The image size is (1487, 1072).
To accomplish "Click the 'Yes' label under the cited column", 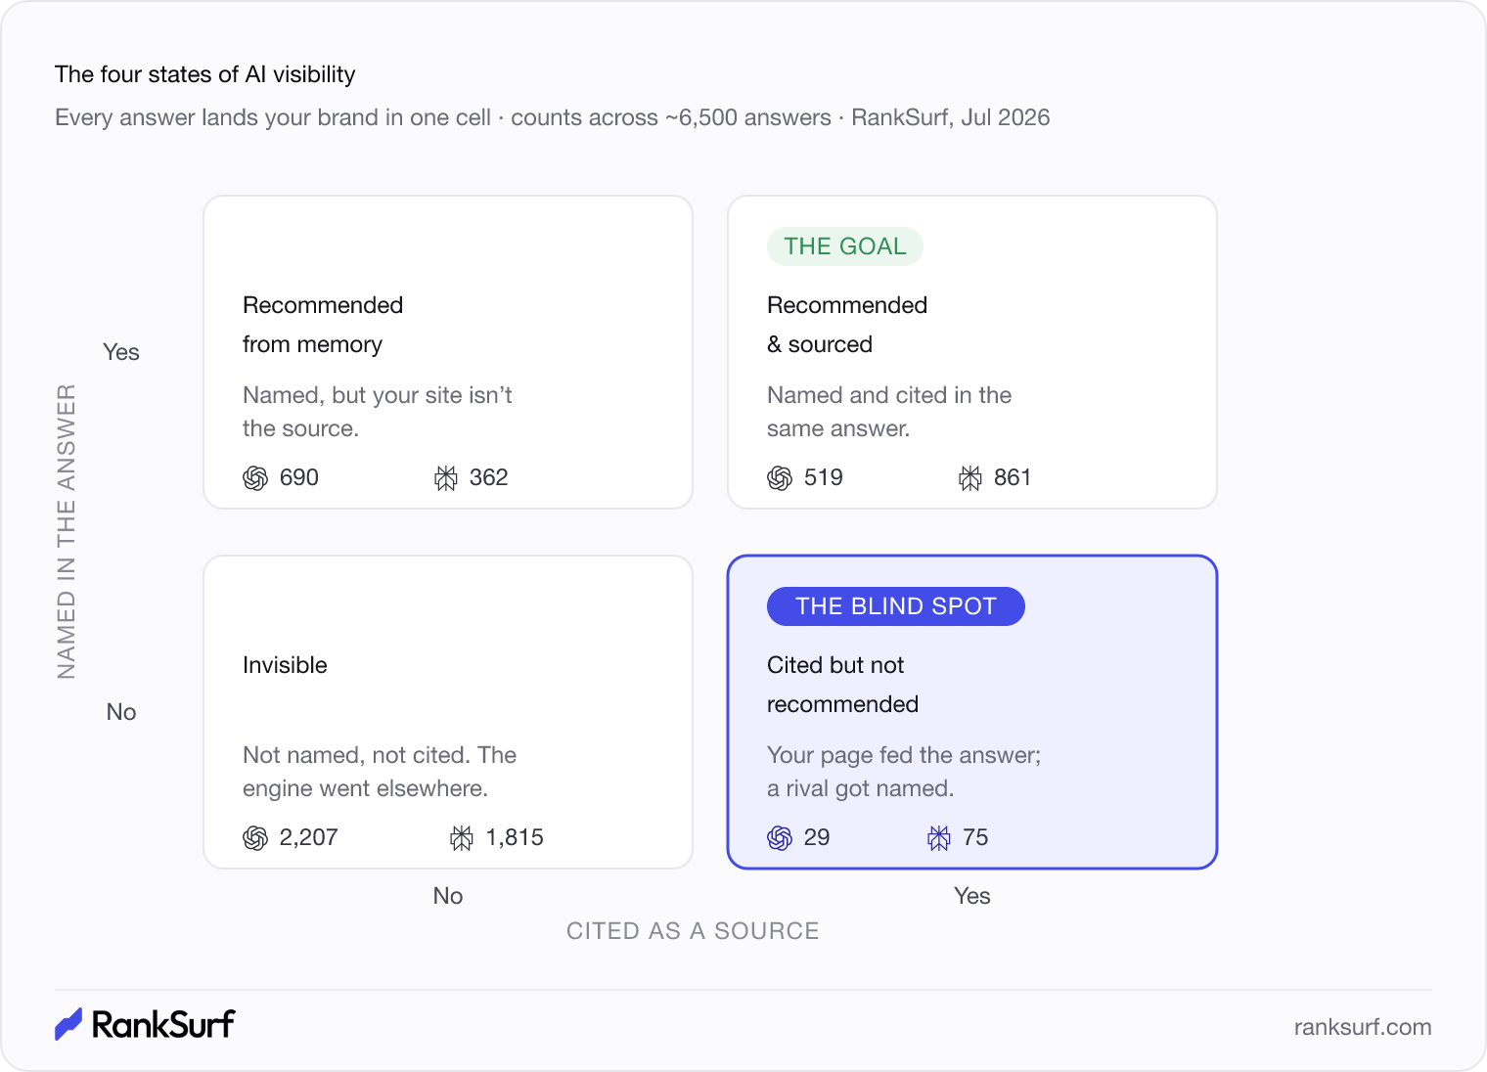I will (972, 896).
